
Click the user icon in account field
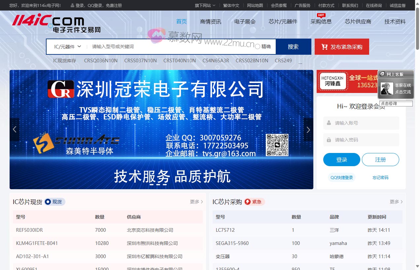pos(329,123)
